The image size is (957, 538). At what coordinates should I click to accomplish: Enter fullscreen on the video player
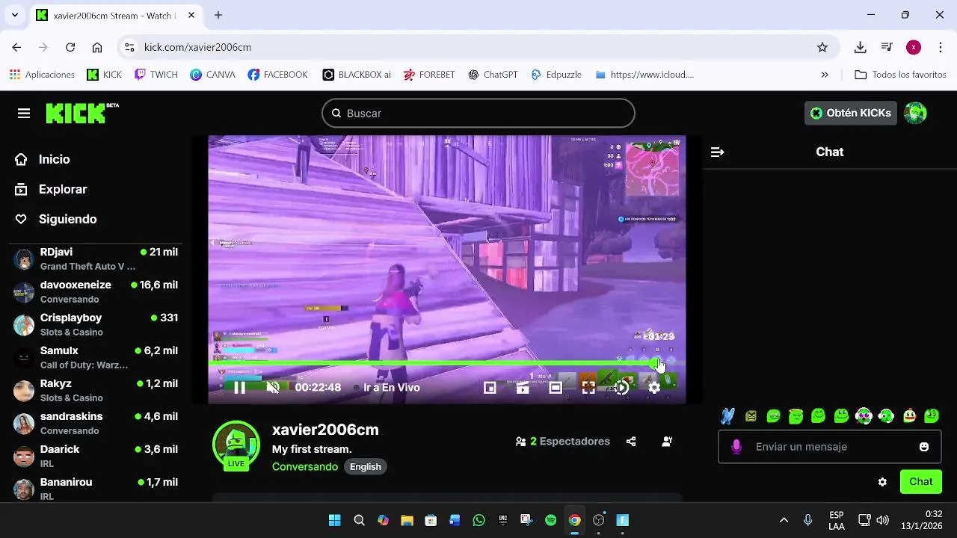point(588,387)
